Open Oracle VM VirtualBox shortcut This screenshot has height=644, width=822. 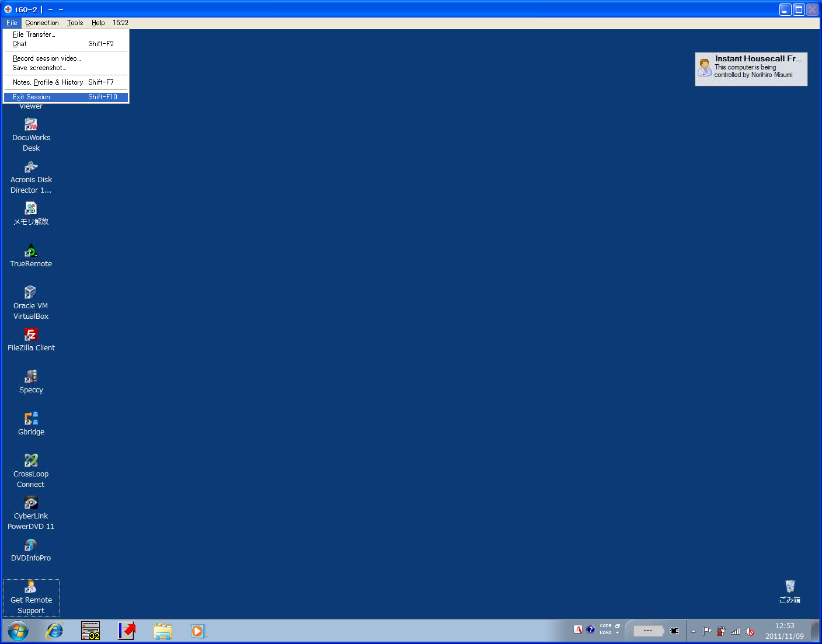point(31,293)
